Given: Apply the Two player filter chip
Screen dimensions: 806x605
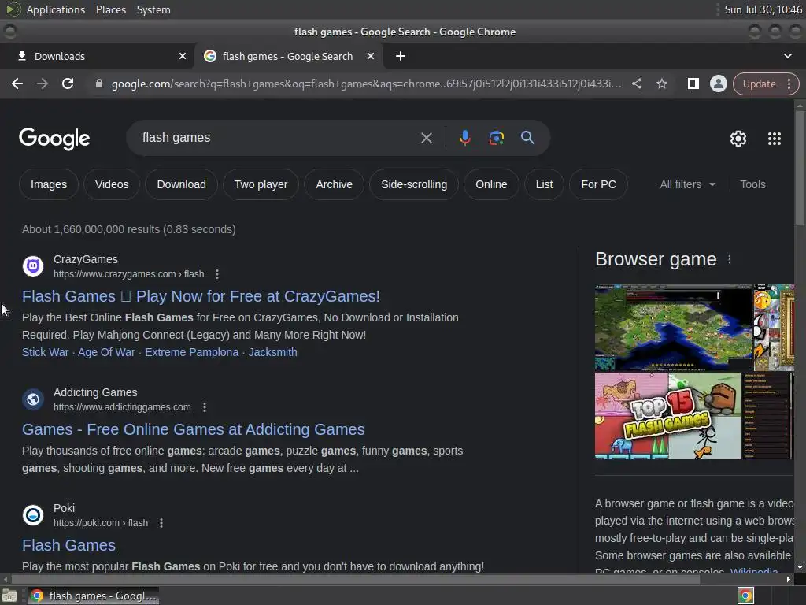Looking at the screenshot, I should coord(261,184).
